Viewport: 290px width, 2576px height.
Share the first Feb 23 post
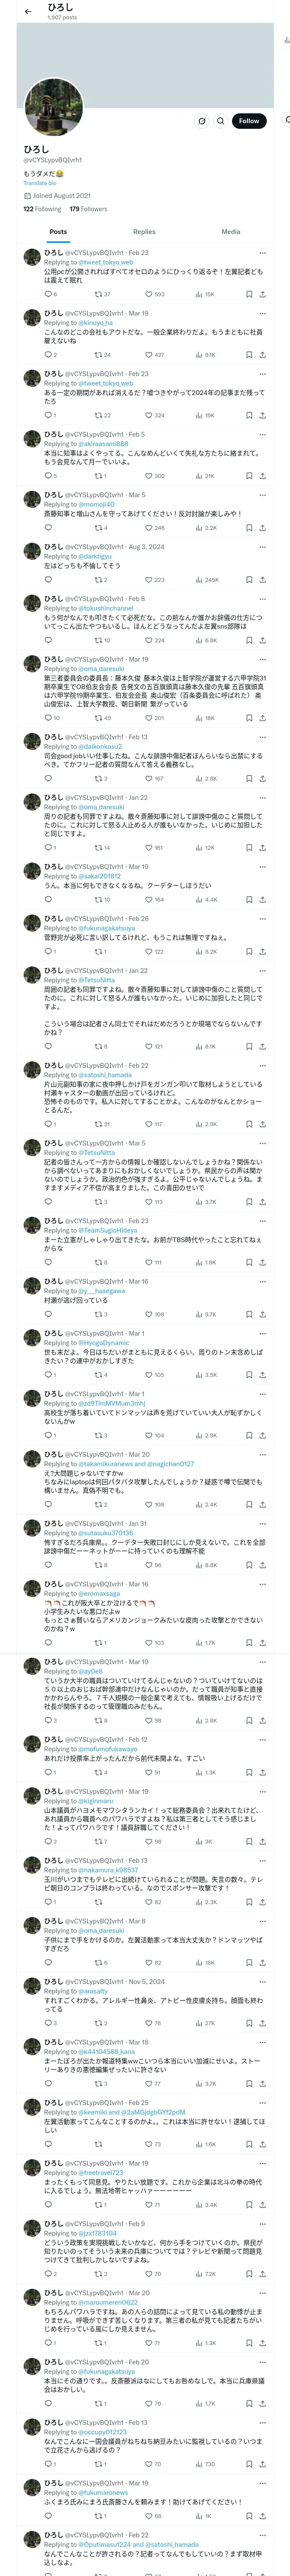point(262,294)
